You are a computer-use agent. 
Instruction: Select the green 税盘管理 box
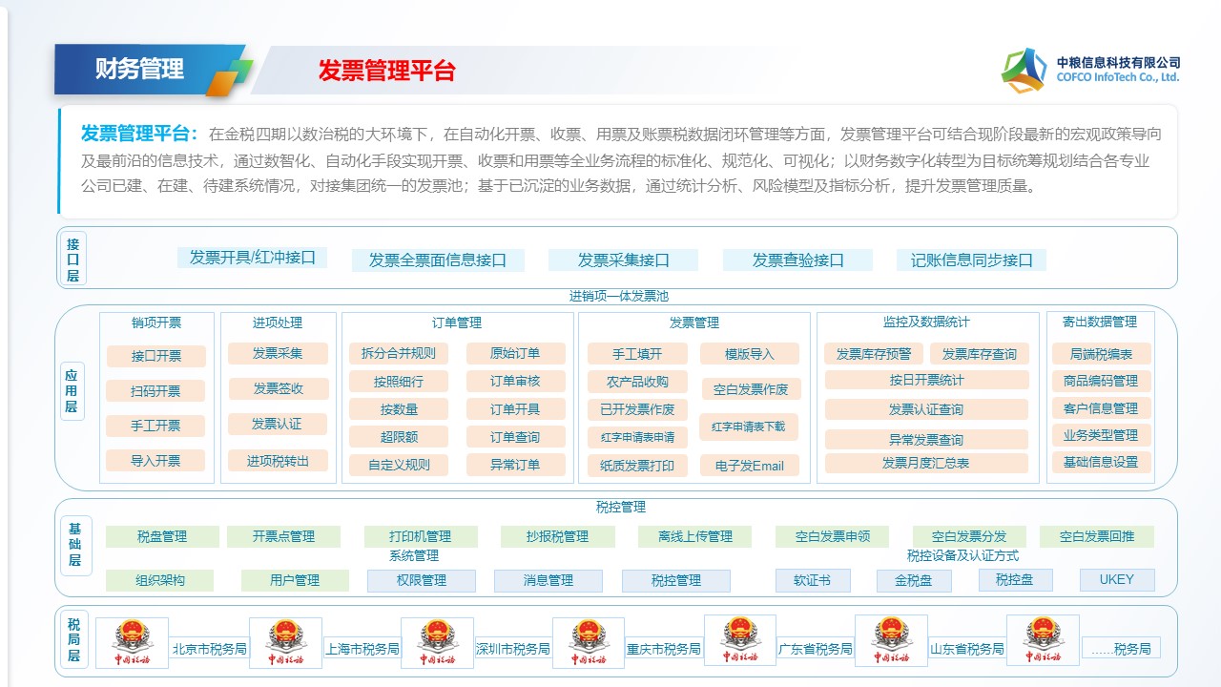pyautogui.click(x=162, y=536)
